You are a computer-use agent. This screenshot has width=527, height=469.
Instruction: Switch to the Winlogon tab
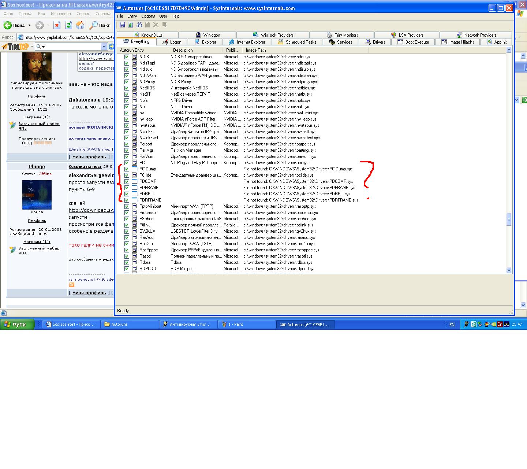point(208,35)
